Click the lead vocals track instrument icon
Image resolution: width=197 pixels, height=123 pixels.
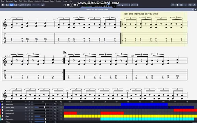coord(2,105)
